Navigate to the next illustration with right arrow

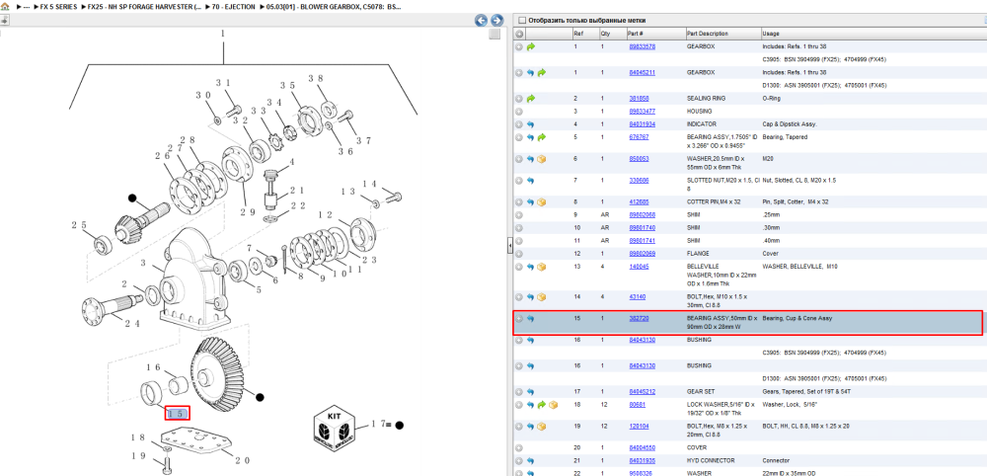[x=496, y=20]
